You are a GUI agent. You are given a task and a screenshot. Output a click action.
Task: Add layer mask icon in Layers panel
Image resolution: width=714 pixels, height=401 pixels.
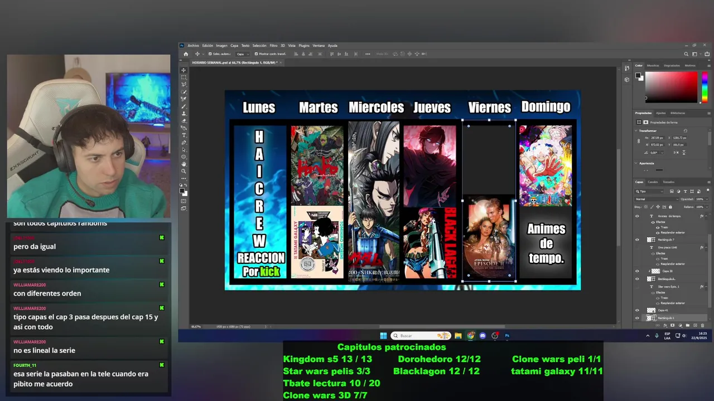[672, 325]
